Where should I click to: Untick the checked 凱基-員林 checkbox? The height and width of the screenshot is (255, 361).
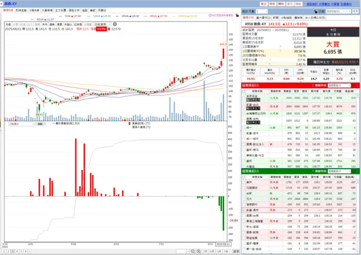pyautogui.click(x=243, y=210)
